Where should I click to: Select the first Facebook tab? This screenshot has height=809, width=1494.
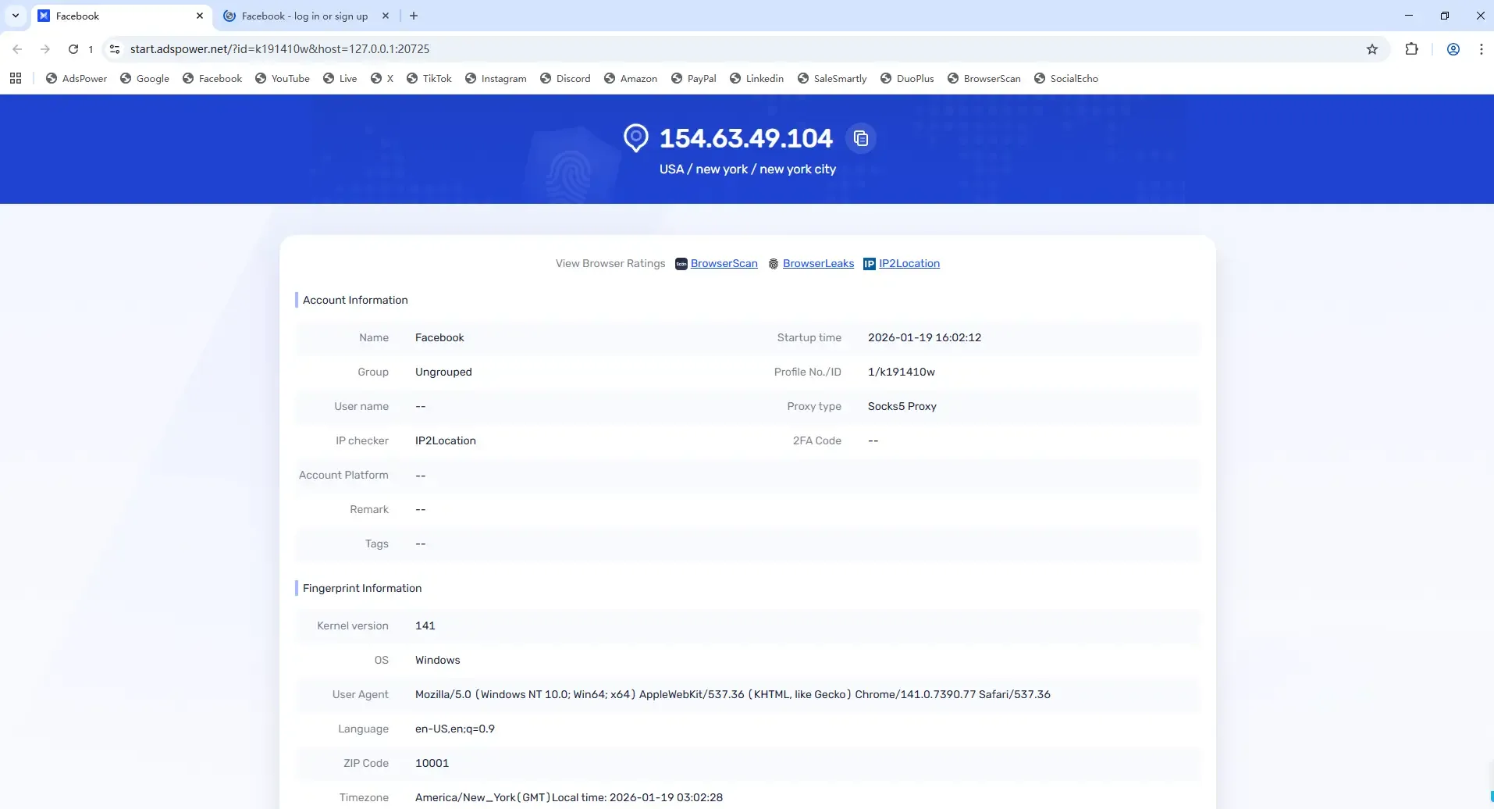117,16
